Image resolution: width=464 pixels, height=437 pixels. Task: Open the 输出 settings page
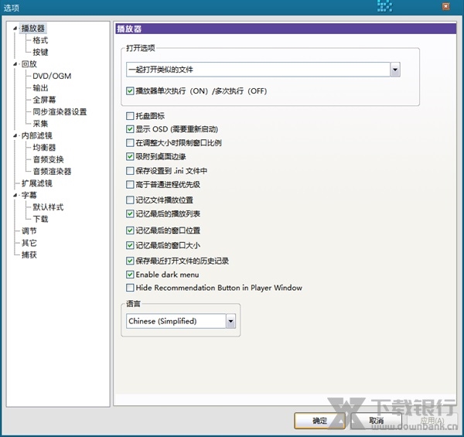40,88
